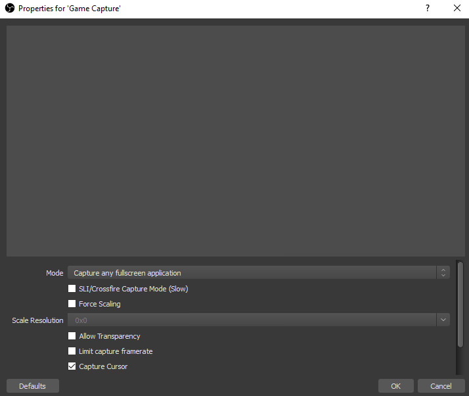469x396 pixels.
Task: Close the Game Capture properties dialog
Action: point(457,8)
